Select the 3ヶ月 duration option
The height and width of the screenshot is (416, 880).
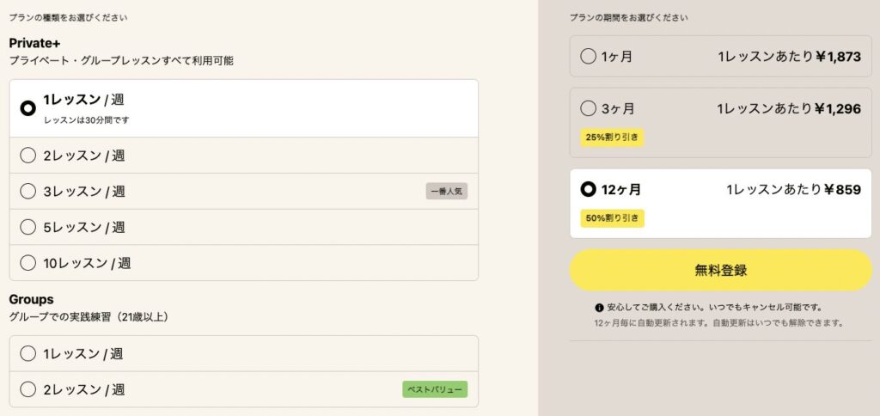pyautogui.click(x=721, y=122)
